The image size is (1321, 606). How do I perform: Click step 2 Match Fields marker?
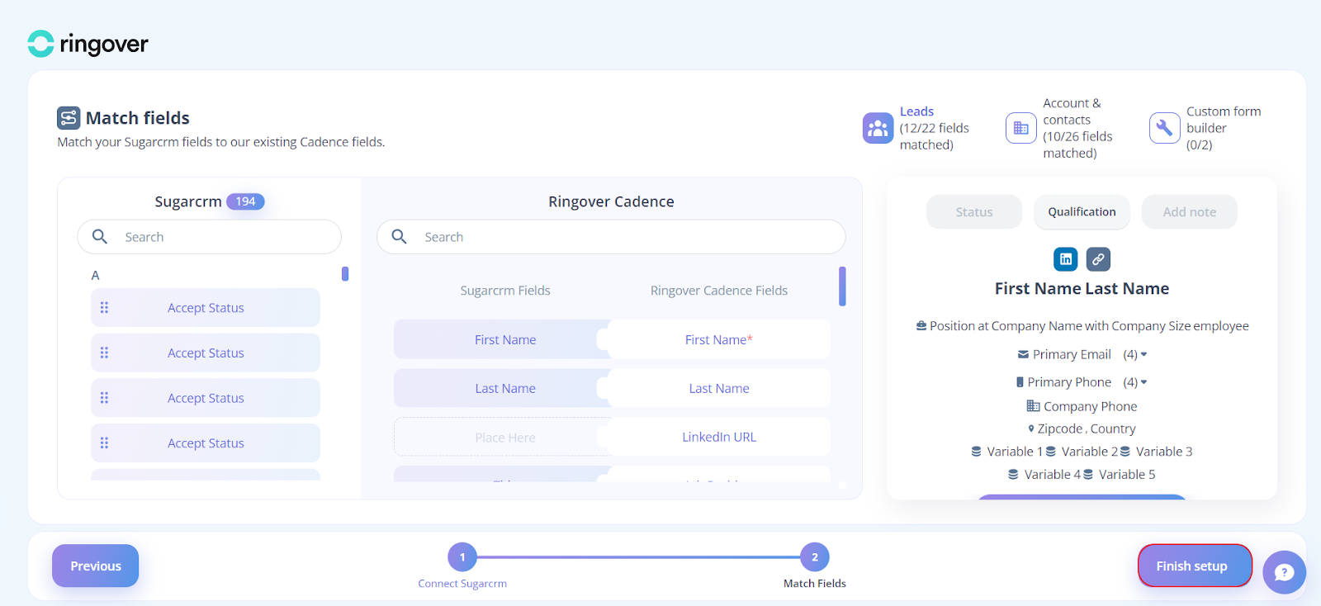coord(815,557)
